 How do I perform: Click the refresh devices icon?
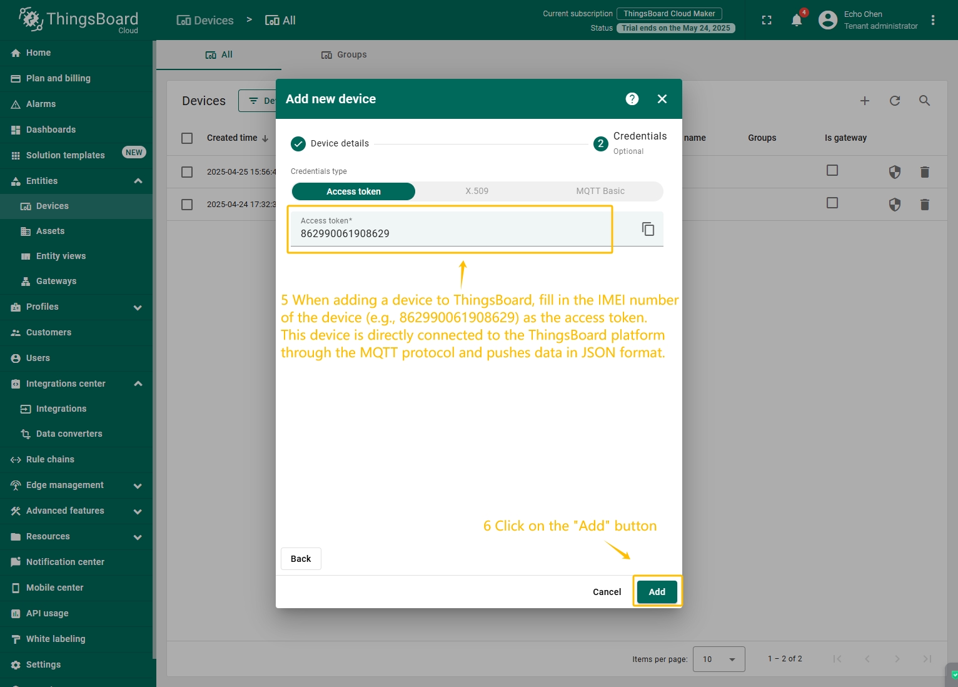[x=895, y=101]
